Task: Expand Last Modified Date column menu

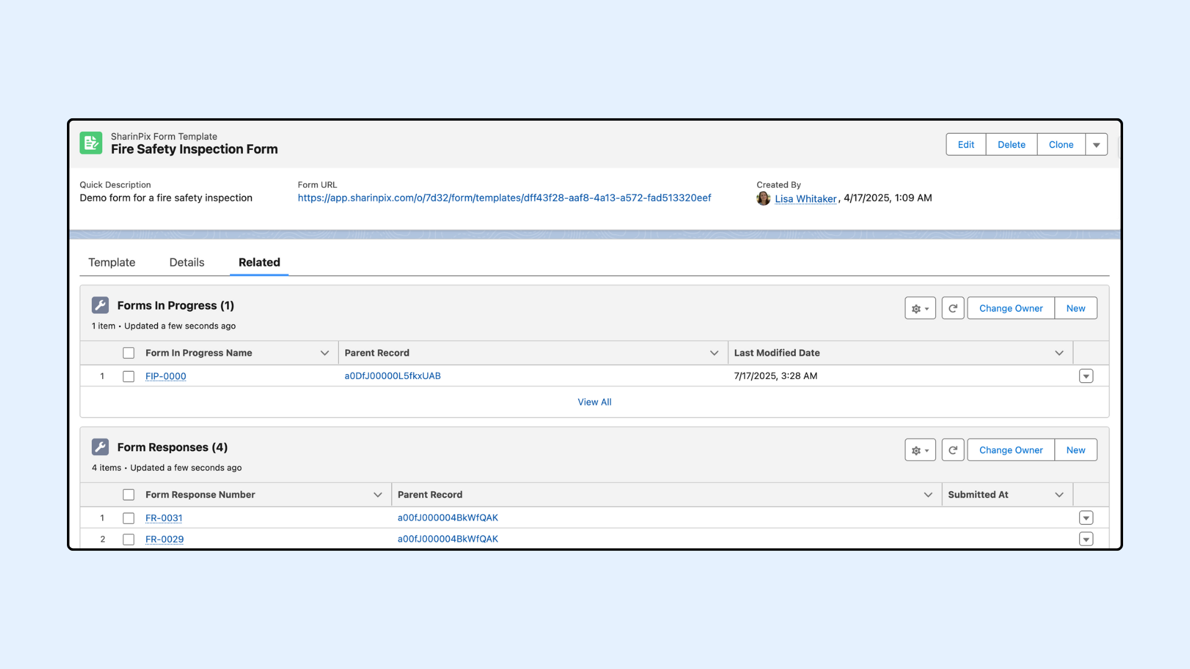Action: point(1059,353)
